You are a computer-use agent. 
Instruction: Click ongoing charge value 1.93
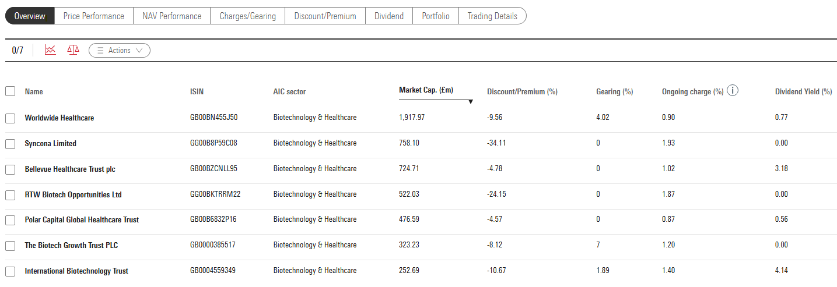point(668,143)
